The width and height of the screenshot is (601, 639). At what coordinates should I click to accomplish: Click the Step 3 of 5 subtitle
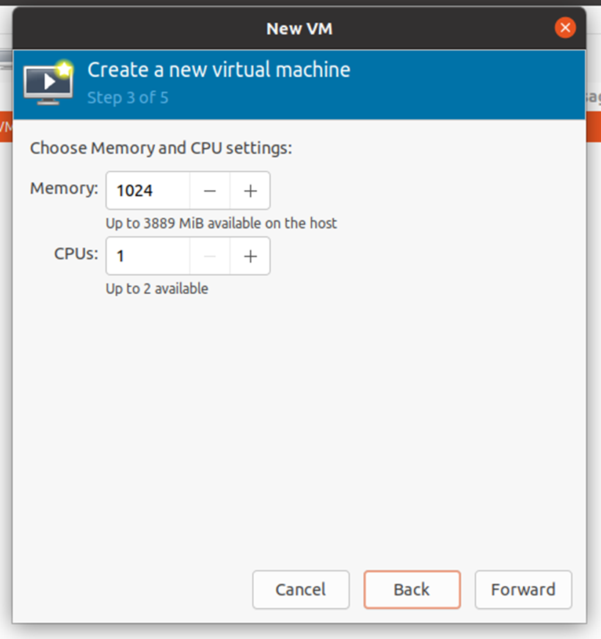pyautogui.click(x=128, y=98)
